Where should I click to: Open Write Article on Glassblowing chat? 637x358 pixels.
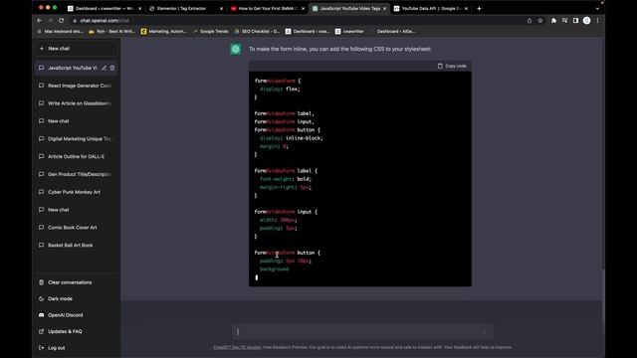click(x=77, y=103)
